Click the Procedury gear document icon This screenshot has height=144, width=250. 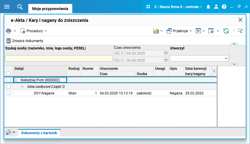[23, 31]
